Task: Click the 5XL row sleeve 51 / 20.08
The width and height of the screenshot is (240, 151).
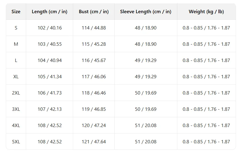Action: point(146,142)
